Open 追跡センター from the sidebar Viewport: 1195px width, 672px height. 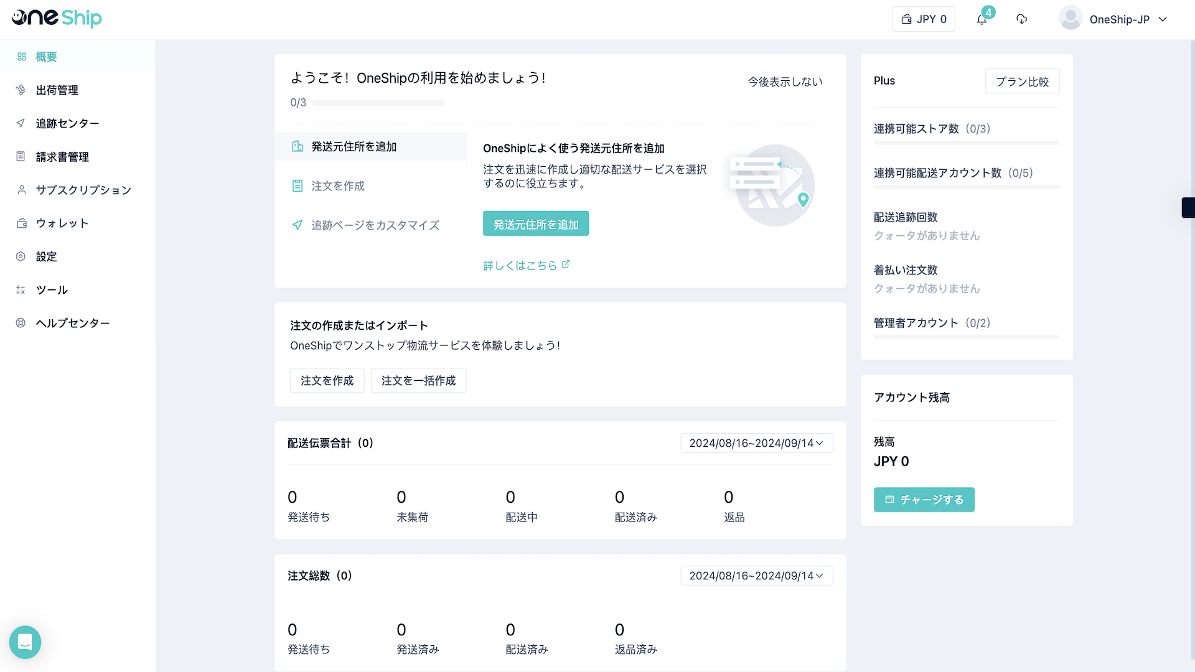(x=67, y=123)
